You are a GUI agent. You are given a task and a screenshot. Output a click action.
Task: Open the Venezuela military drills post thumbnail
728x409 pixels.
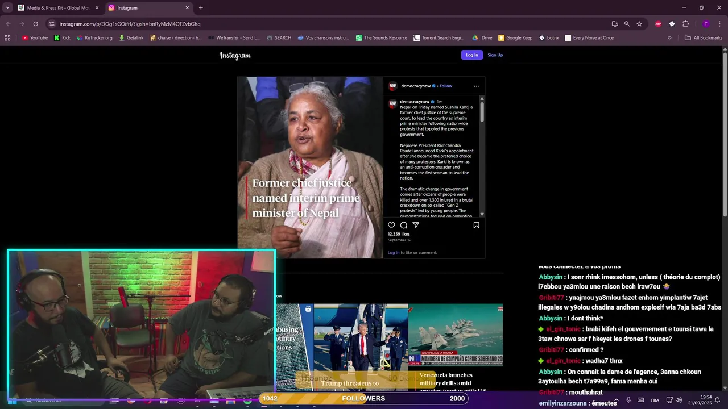(x=456, y=348)
